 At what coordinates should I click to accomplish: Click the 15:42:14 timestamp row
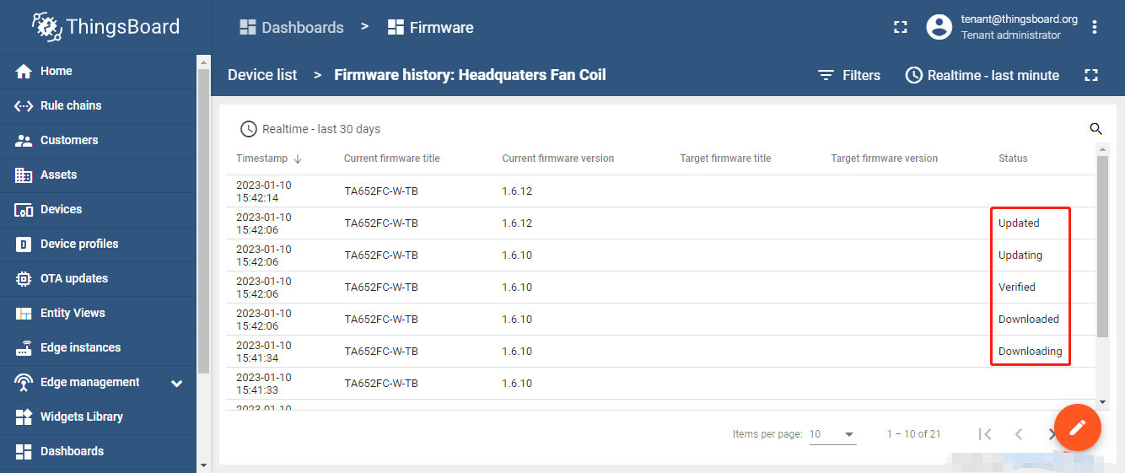click(660, 191)
